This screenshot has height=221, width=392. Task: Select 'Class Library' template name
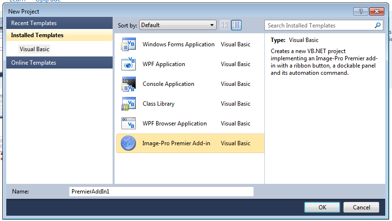pyautogui.click(x=159, y=104)
